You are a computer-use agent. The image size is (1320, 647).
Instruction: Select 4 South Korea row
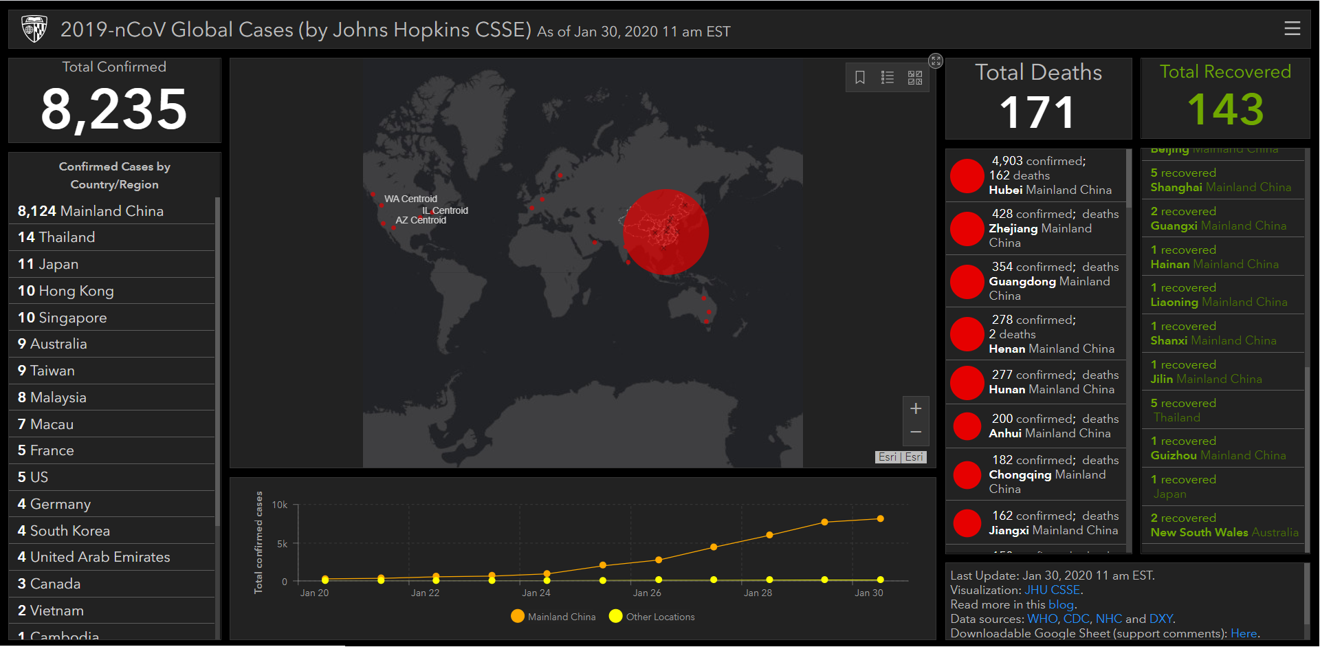(112, 531)
